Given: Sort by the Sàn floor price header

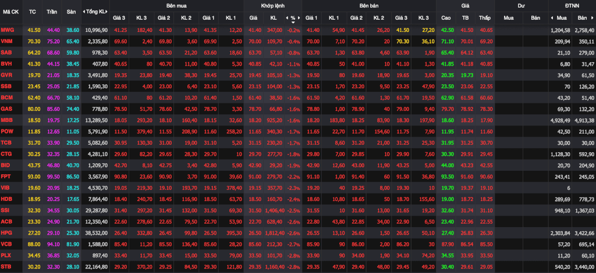Looking at the screenshot, I should (x=71, y=12).
